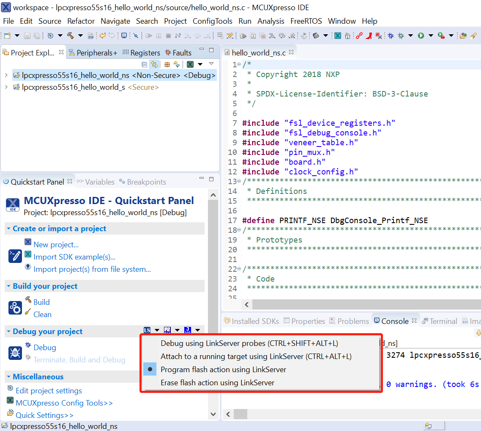Click Collapse All icon in Project Explorer
The height and width of the screenshot is (431, 481).
(145, 64)
